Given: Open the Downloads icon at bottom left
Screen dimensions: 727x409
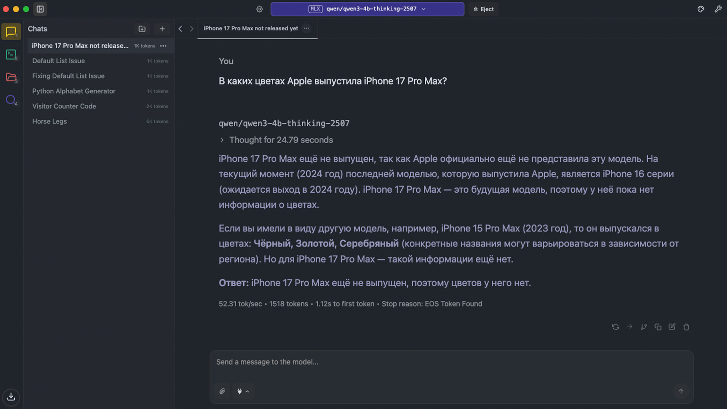Looking at the screenshot, I should tap(11, 397).
